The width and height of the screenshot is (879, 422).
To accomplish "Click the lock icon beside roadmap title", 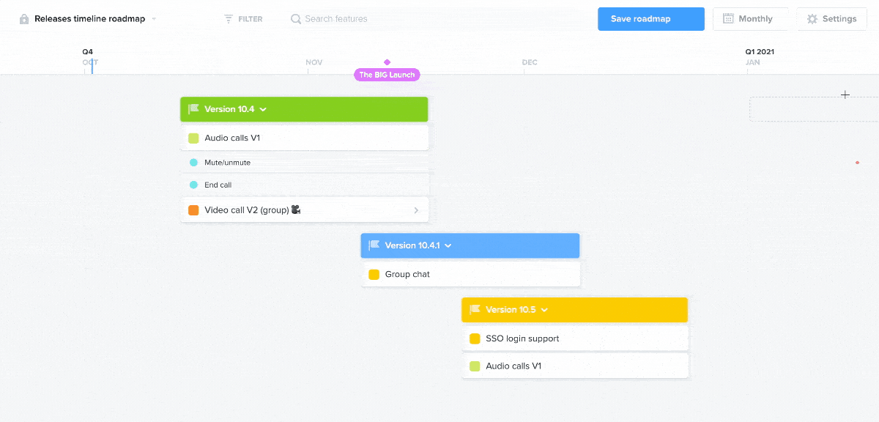I will 24,19.
